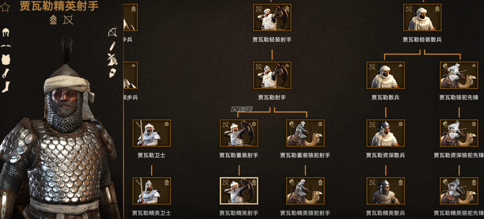Image resolution: width=484 pixels, height=219 pixels.
Task: Select the highlighted 贾瓦勒精英射手 troop card
Action: tap(239, 191)
